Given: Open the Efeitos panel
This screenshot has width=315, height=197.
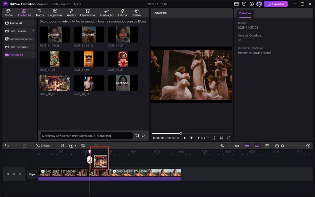Looking at the screenshot, I should pyautogui.click(x=136, y=13).
